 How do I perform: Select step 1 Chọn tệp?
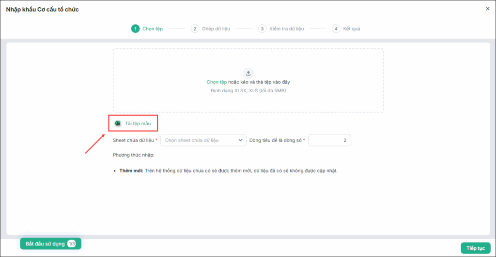coord(147,29)
